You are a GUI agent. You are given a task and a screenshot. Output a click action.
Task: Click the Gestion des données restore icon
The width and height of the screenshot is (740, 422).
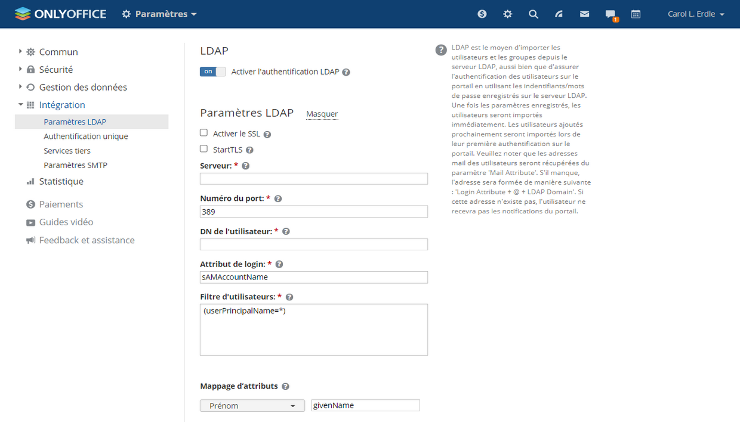(x=31, y=88)
